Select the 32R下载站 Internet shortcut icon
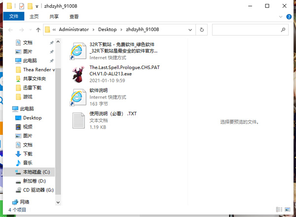This screenshot has width=296, height=217. pos(78,51)
